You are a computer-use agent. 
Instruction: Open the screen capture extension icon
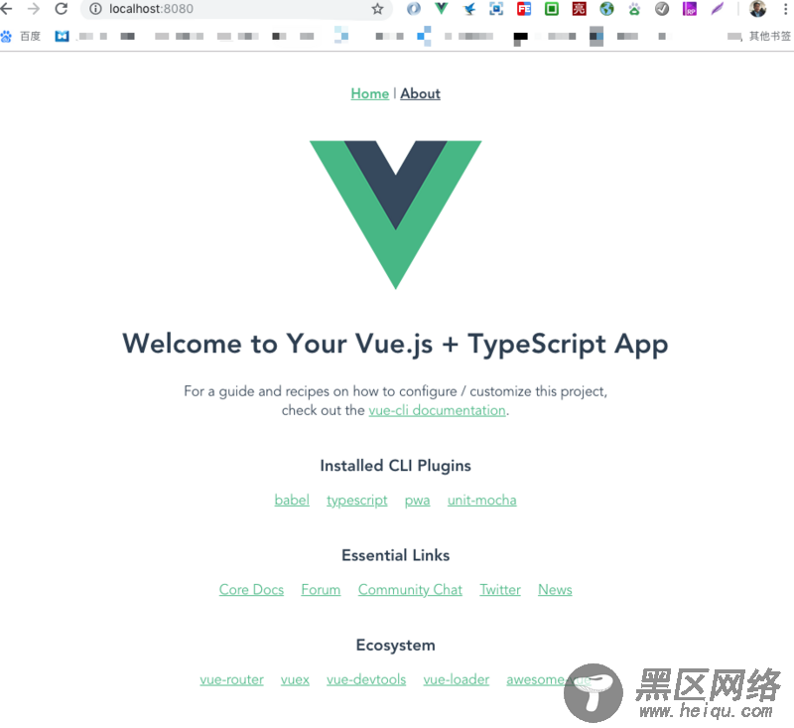coord(496,9)
